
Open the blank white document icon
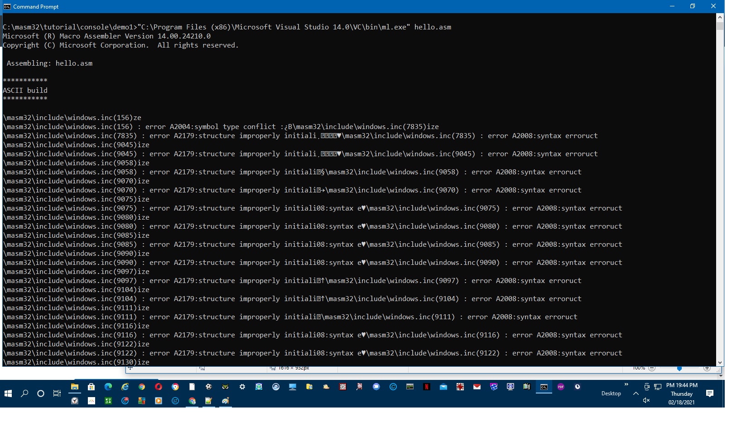[192, 387]
